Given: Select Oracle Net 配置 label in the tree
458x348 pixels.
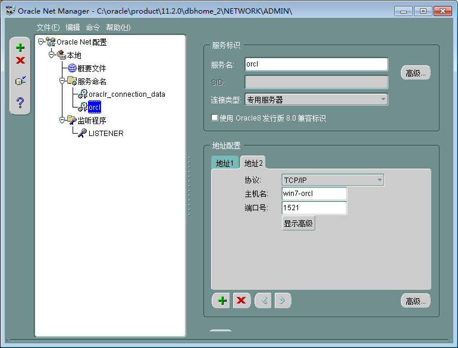Looking at the screenshot, I should tap(81, 42).
